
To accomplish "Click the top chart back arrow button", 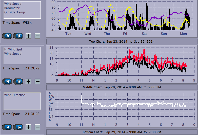I will (7, 36).
